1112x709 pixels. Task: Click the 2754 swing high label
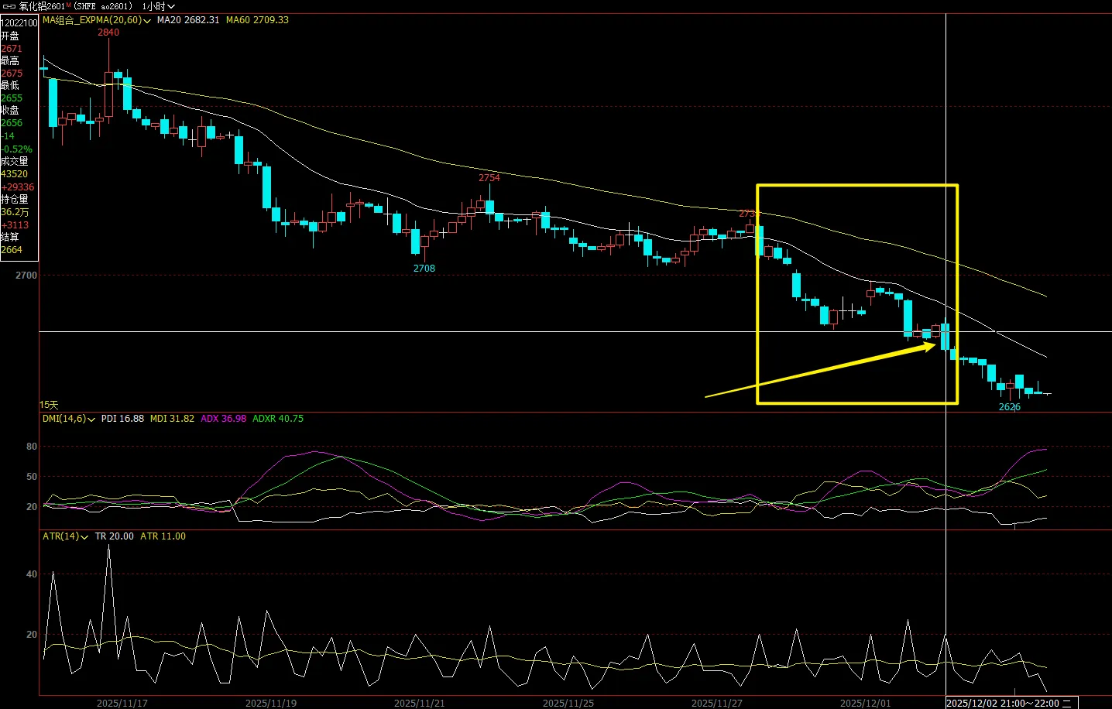[x=489, y=178]
